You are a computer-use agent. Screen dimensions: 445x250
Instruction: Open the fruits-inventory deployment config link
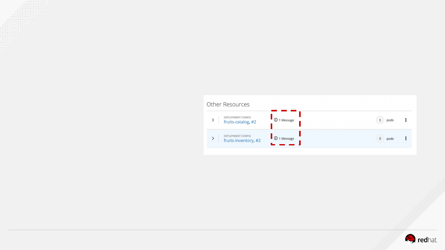coord(239,140)
